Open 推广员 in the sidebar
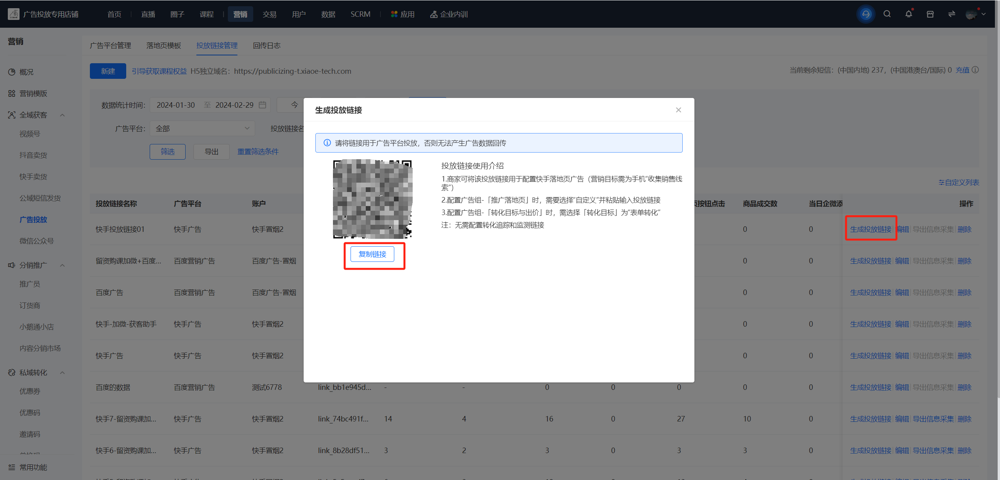This screenshot has width=1000, height=480. point(30,284)
